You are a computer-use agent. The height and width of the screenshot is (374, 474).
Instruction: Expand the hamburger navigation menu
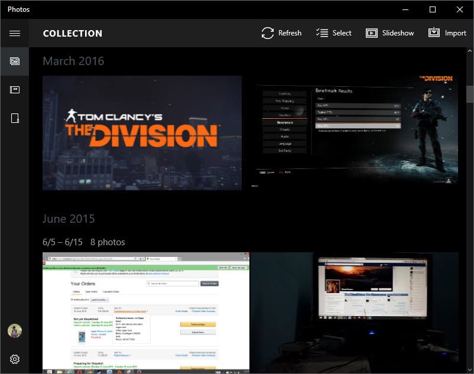(14, 33)
